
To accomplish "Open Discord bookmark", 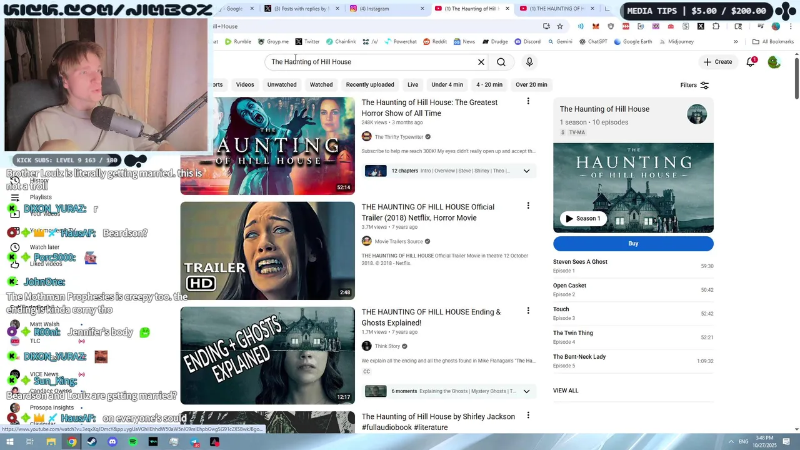I will click(x=527, y=42).
